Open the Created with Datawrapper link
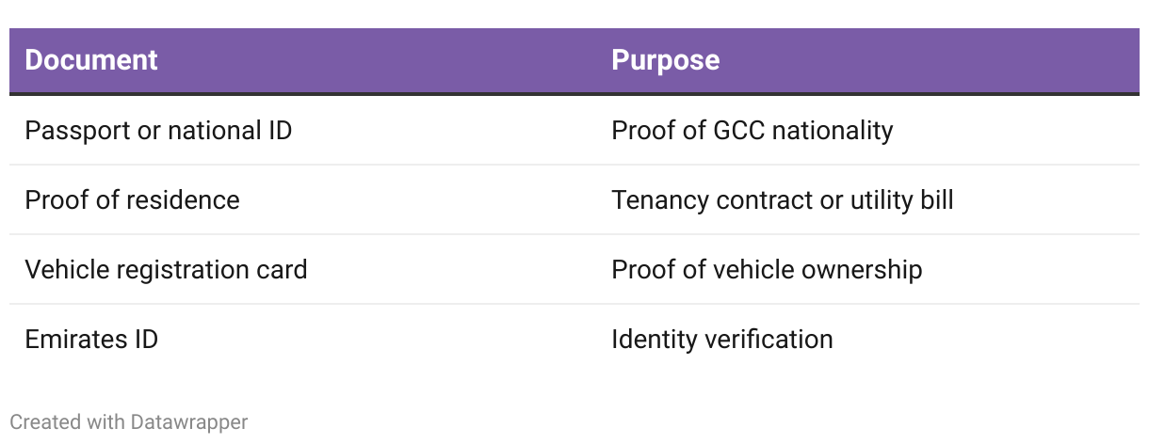This screenshot has height=444, width=1149. pyautogui.click(x=129, y=421)
